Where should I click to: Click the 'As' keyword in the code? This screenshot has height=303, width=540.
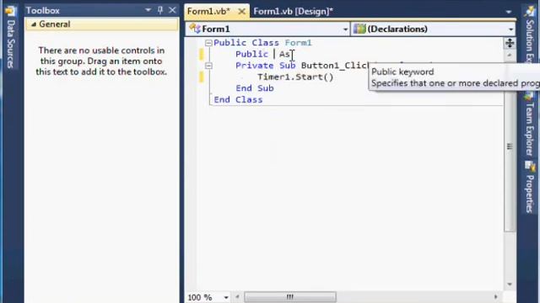click(x=284, y=54)
